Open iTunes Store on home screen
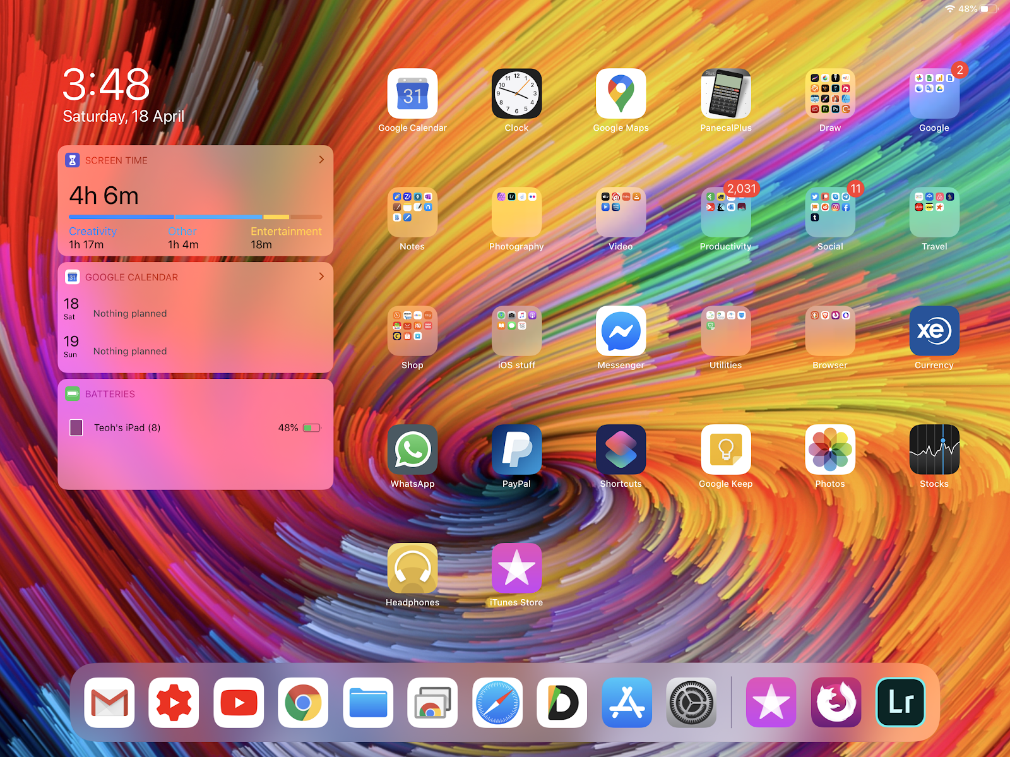The height and width of the screenshot is (757, 1010). click(516, 568)
